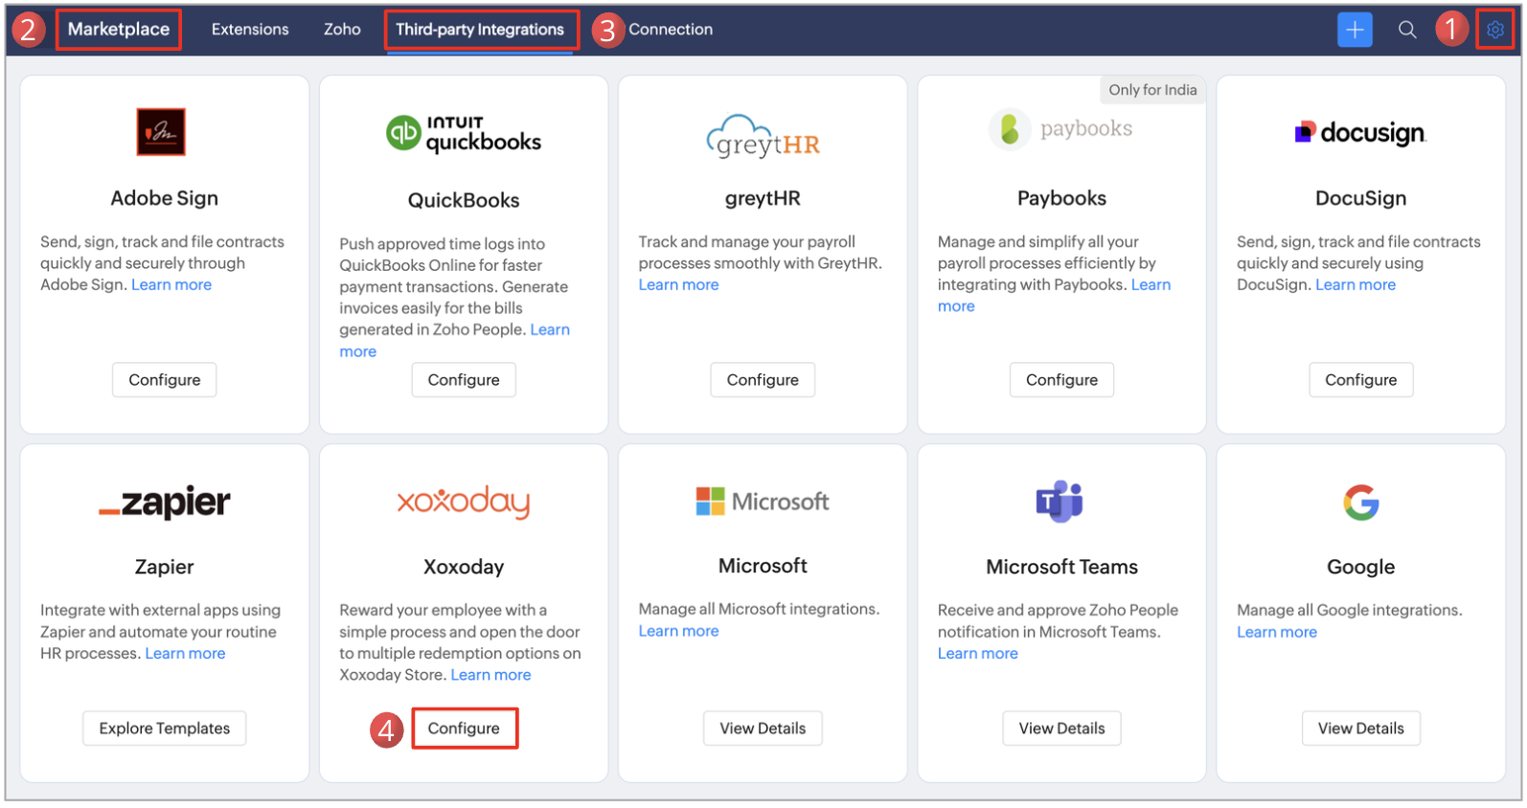The width and height of the screenshot is (1527, 808).
Task: Open DocuSign Learn more link
Action: tap(1356, 284)
